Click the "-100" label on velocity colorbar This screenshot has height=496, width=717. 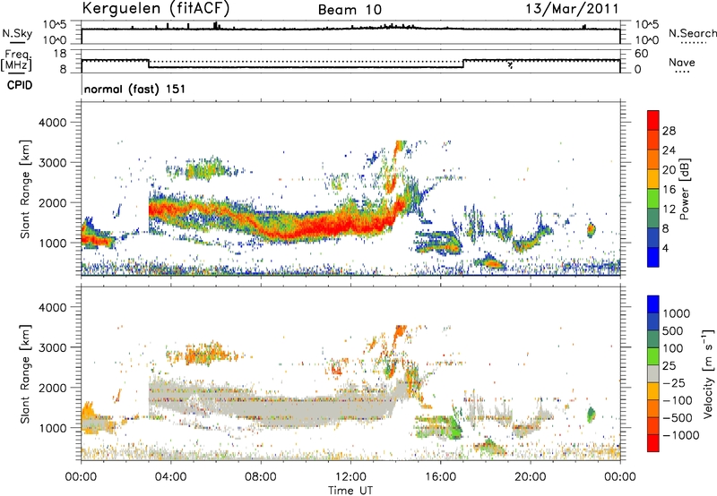[x=678, y=400]
